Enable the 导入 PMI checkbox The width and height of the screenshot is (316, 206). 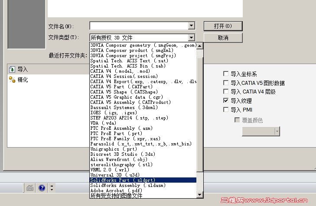pyautogui.click(x=226, y=109)
